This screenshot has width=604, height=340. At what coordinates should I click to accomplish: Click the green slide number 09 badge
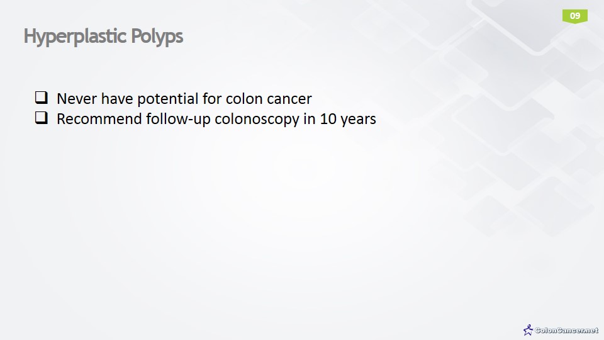tap(574, 16)
